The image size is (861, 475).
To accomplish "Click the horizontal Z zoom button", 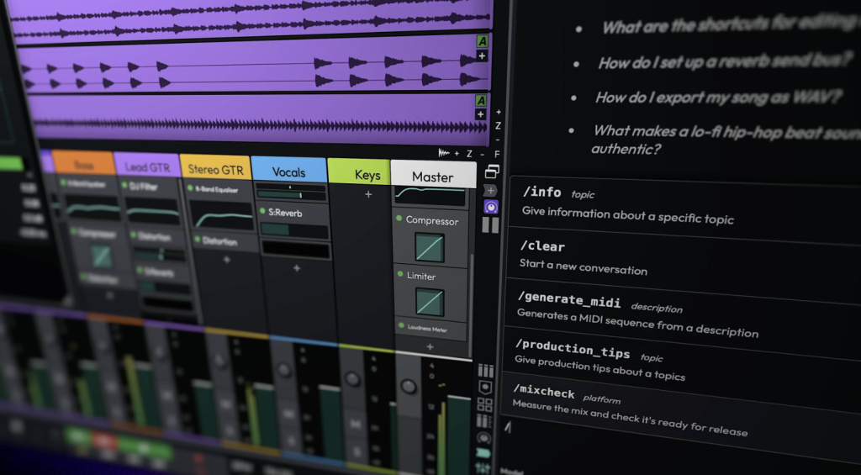I will [469, 154].
